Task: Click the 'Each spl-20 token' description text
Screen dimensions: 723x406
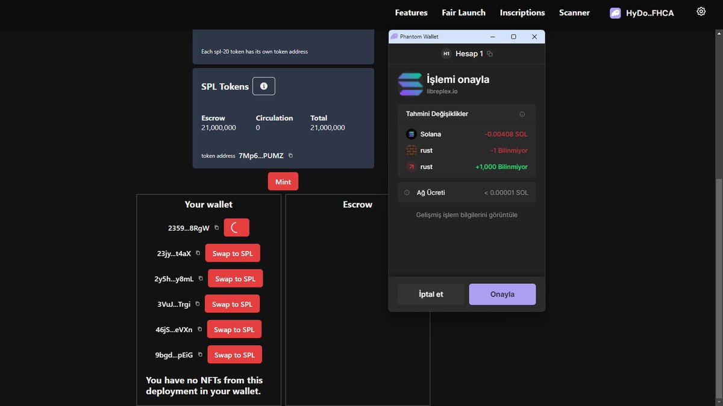Action: pos(254,52)
